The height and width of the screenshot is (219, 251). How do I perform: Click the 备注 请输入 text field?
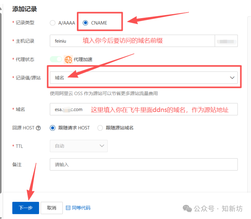coord(143,164)
